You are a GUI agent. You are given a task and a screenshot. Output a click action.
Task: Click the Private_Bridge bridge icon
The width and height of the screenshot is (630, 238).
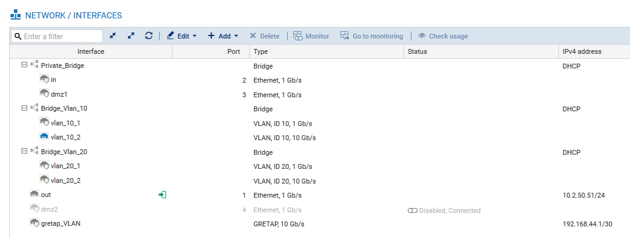(x=34, y=65)
